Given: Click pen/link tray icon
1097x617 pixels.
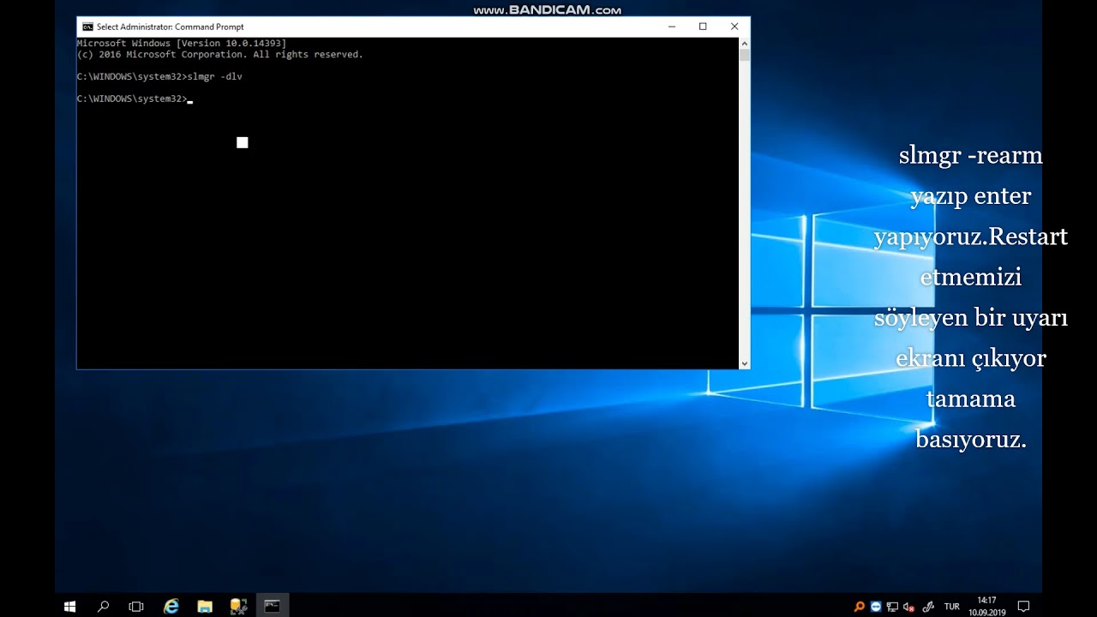Looking at the screenshot, I should tap(927, 607).
